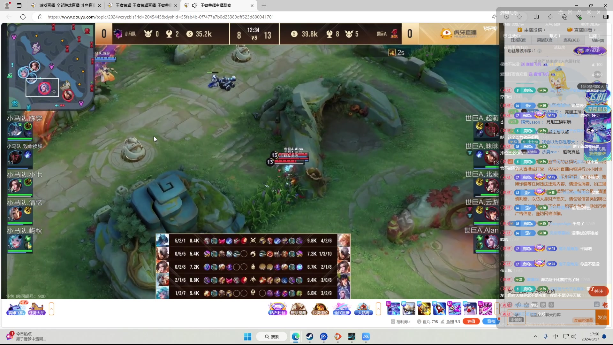Show hidden system tray icons
The height and width of the screenshot is (345, 613).
535,337
